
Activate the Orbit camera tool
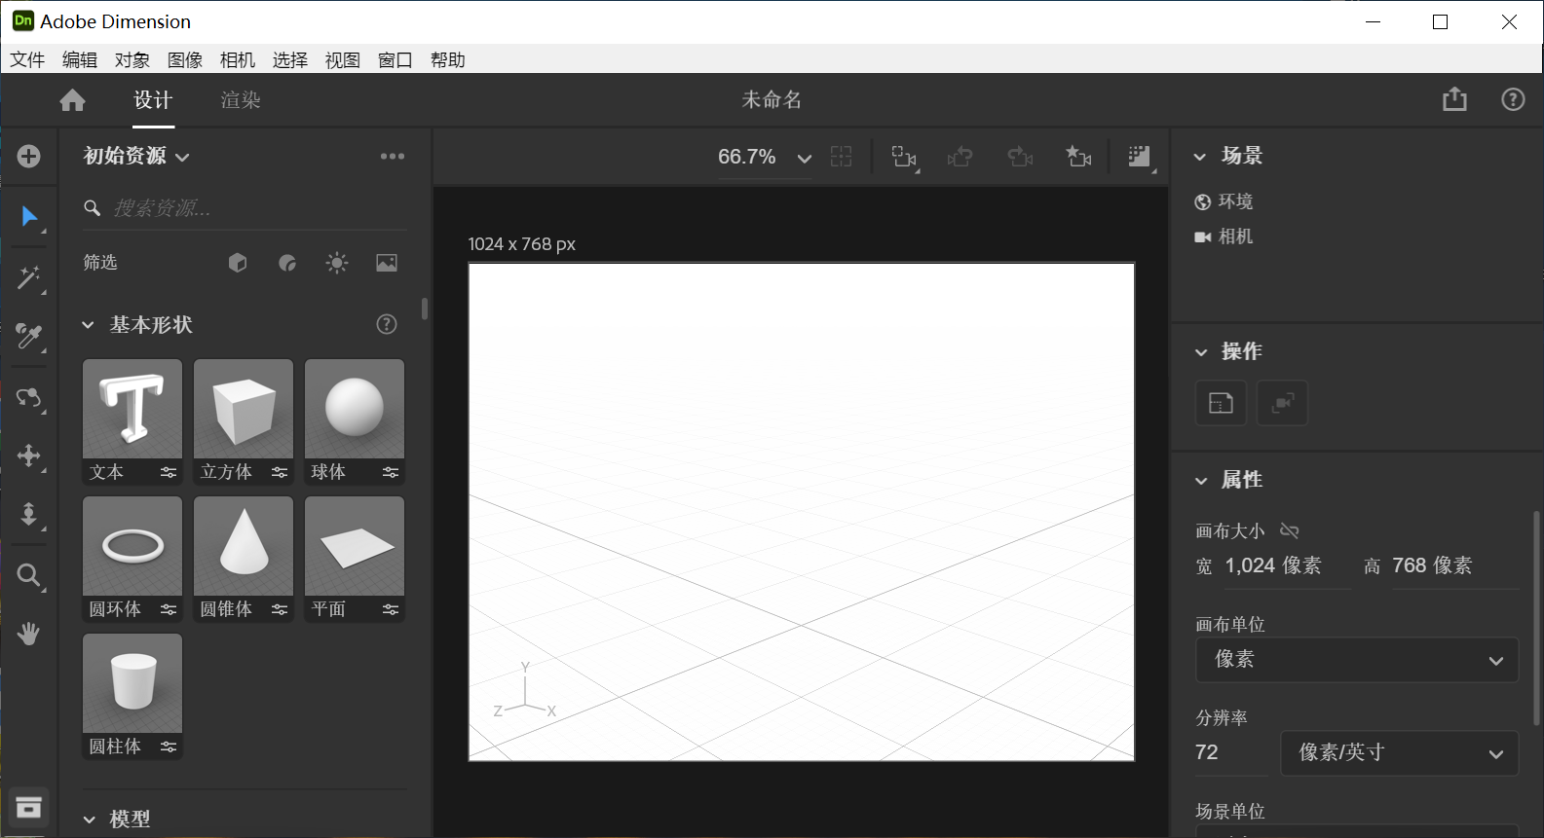29,397
